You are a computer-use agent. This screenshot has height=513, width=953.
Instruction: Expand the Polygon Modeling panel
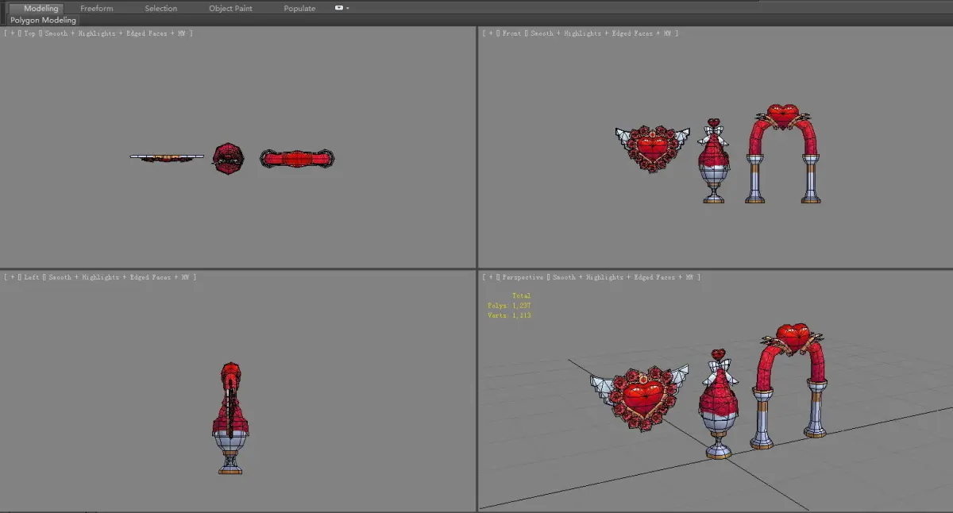(44, 20)
